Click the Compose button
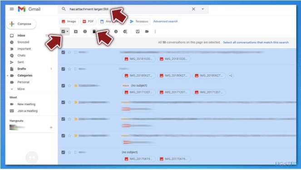The width and height of the screenshot is (301, 170). pyautogui.click(x=21, y=24)
